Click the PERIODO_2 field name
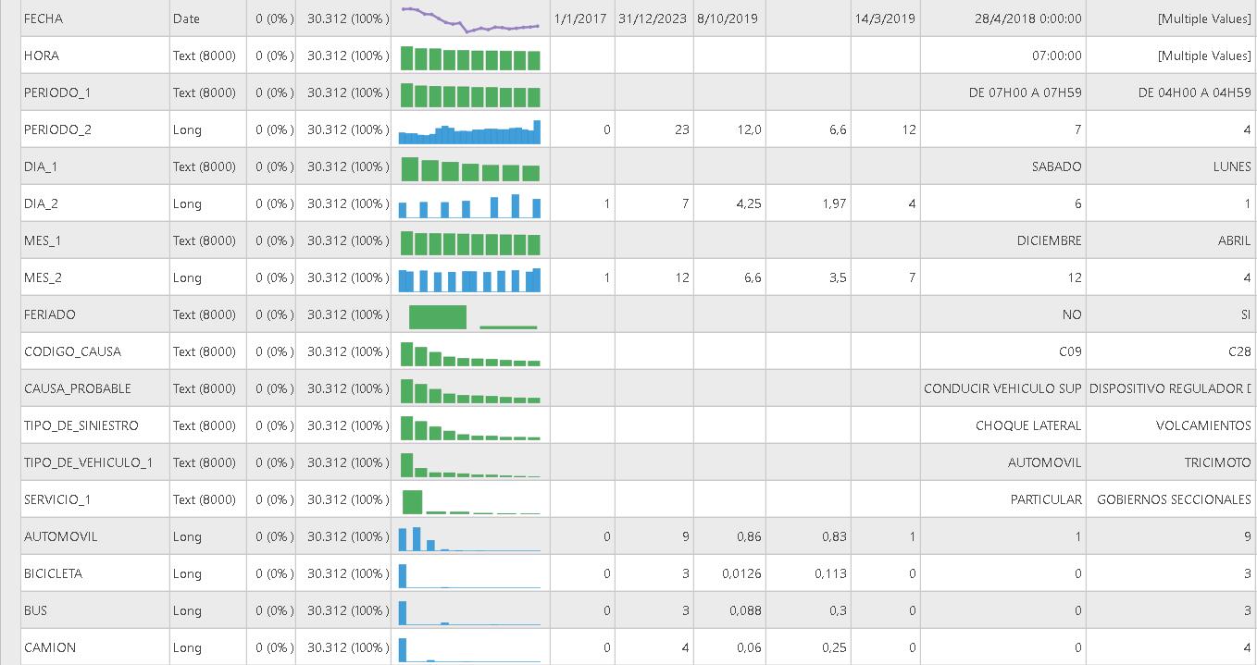 [57, 129]
